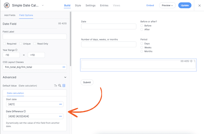The image size is (204, 134).
Task: Edit the Year Range start field -10
Action: (11, 55)
